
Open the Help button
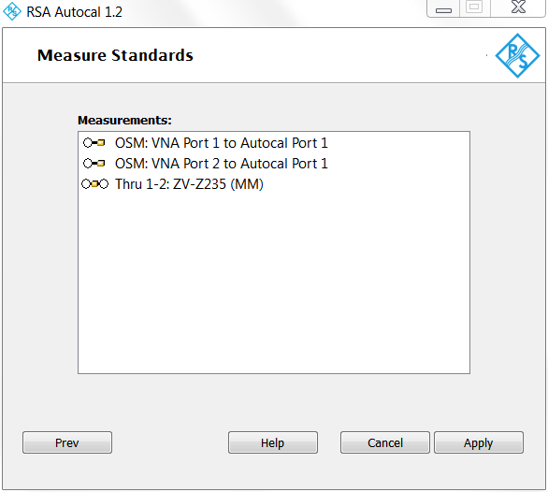[273, 442]
